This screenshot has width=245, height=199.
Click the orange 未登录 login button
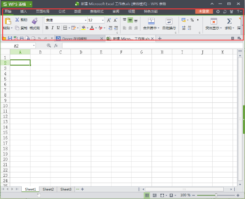pyautogui.click(x=204, y=12)
